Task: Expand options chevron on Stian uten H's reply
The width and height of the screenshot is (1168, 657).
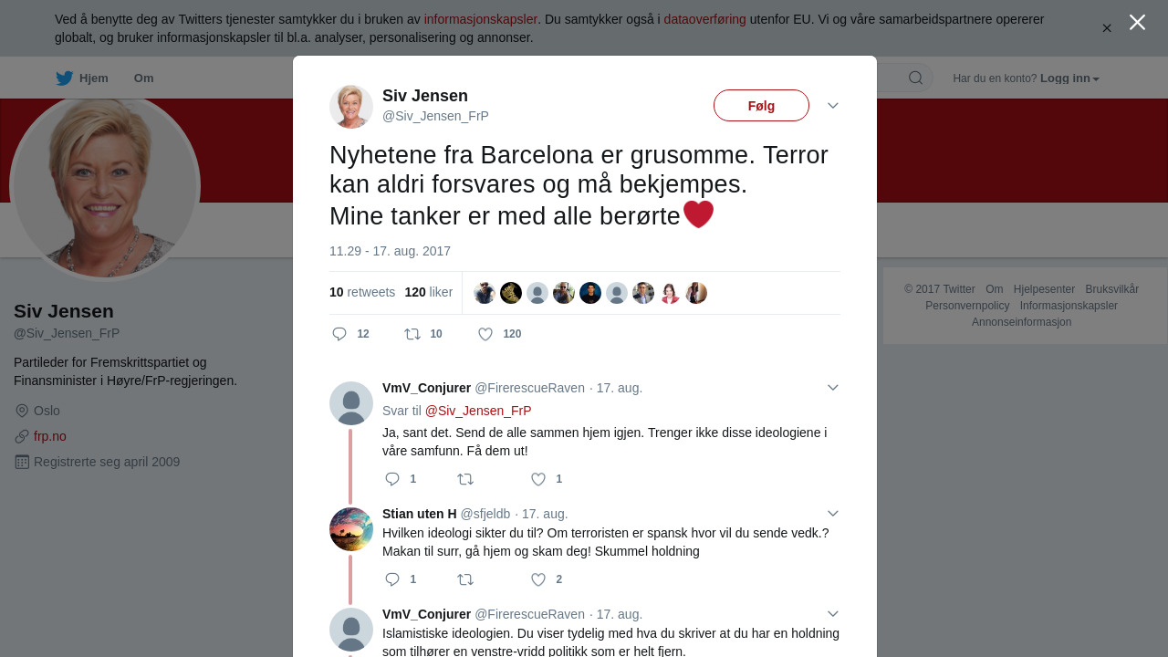Action: click(x=833, y=514)
